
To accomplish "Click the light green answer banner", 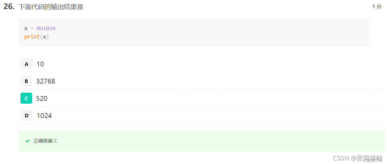I will point(202,141).
